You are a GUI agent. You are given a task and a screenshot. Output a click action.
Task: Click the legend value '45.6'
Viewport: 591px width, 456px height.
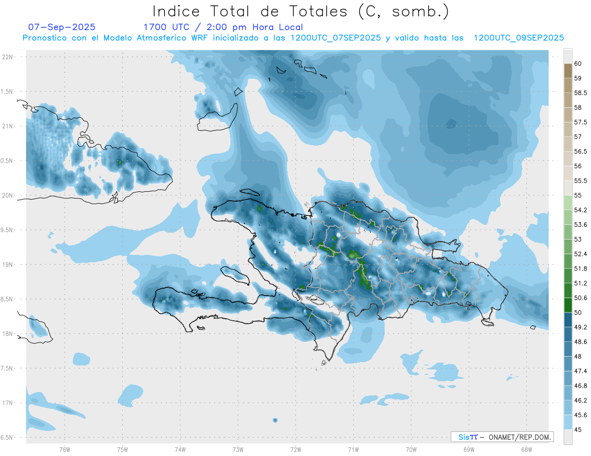(580, 415)
